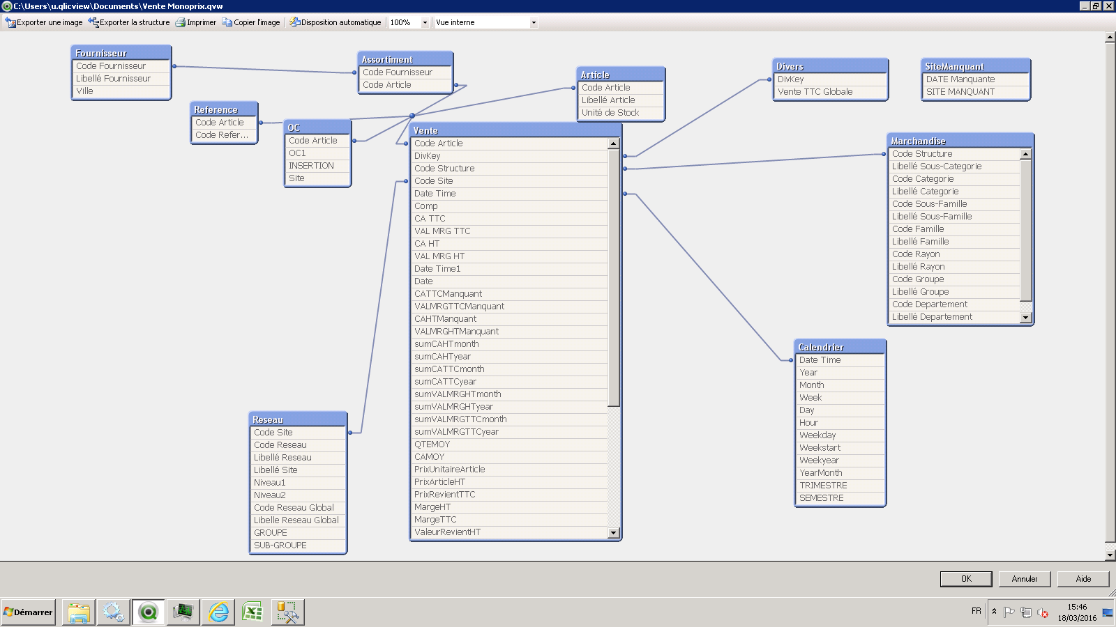The height and width of the screenshot is (627, 1116).
Task: Click the Marchandise table scrollbar thumb
Action: pyautogui.click(x=1025, y=230)
